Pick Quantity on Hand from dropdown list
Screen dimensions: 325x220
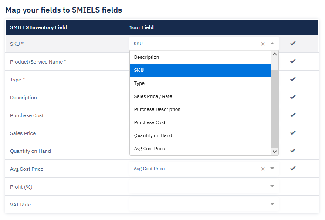[x=200, y=135]
